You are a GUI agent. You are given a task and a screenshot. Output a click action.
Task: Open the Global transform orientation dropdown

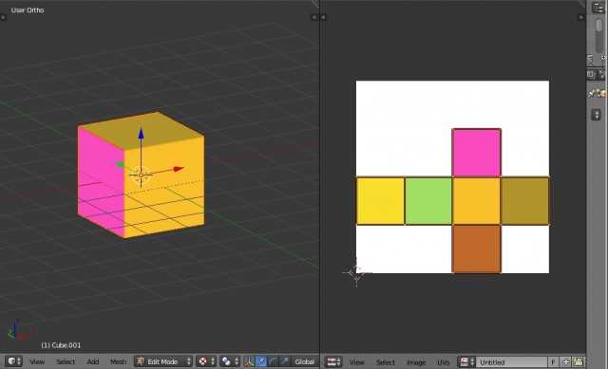305,361
